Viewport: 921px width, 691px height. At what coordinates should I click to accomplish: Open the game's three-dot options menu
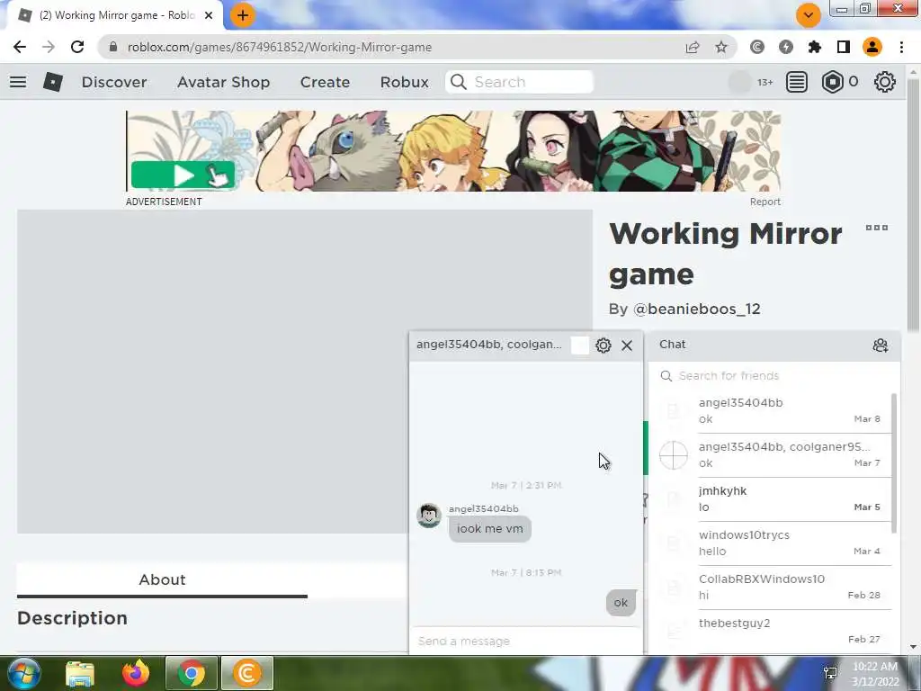point(876,228)
